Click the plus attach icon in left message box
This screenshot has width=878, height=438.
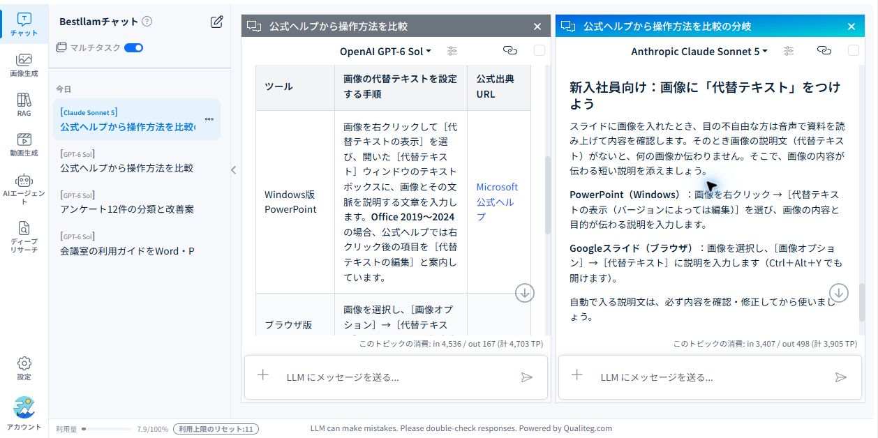tap(263, 375)
